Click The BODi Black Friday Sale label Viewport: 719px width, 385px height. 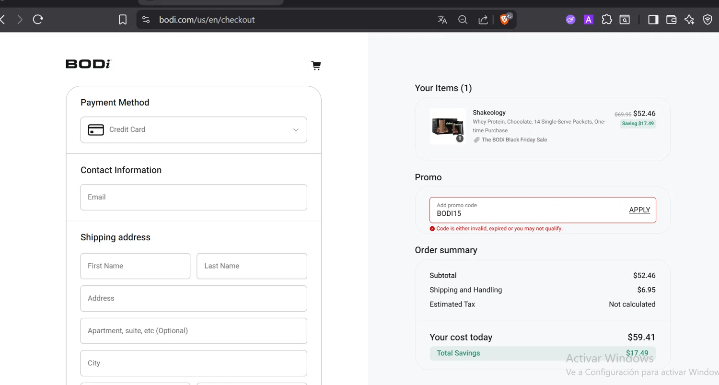click(514, 140)
